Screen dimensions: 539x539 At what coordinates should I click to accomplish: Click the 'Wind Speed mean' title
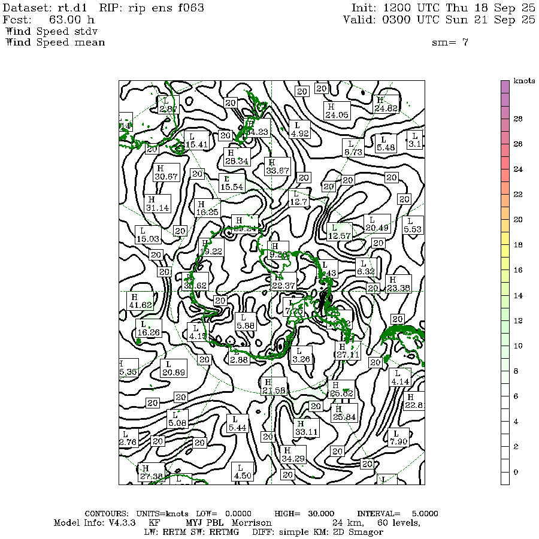[x=54, y=43]
